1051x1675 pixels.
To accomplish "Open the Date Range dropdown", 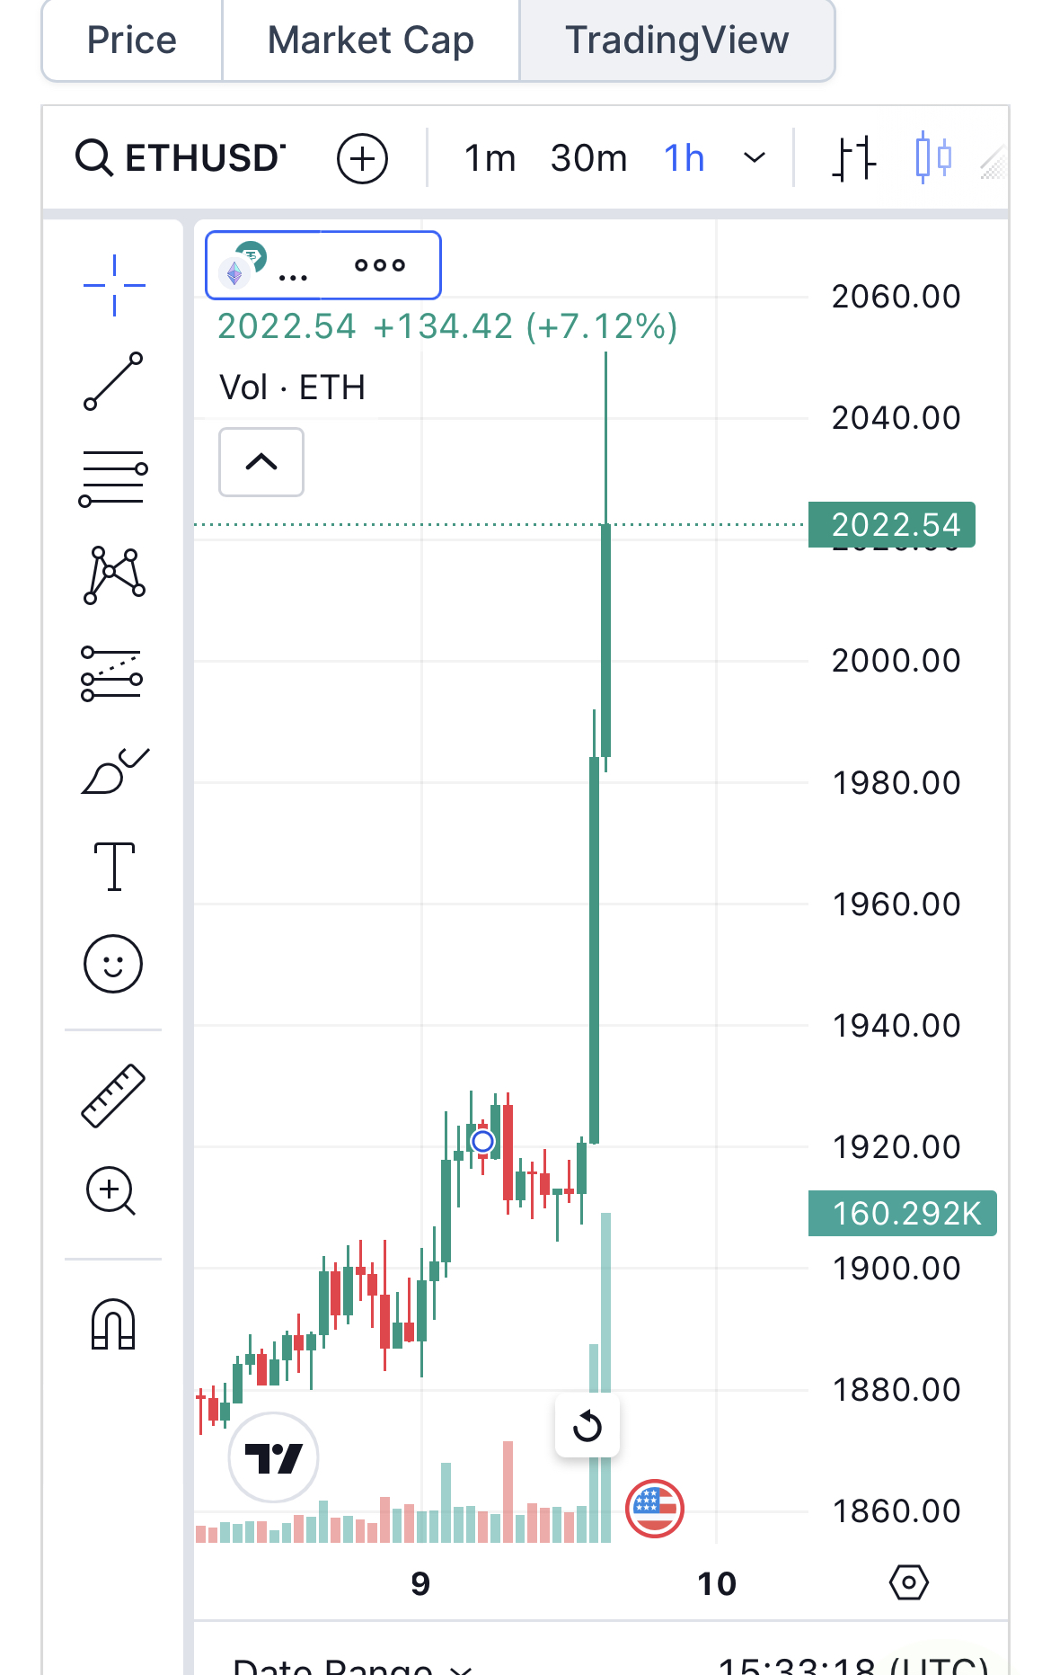I will (x=351, y=1665).
